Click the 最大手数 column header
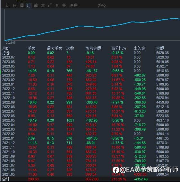Viewport: 180px width, 182px height. pyautogui.click(x=55, y=48)
